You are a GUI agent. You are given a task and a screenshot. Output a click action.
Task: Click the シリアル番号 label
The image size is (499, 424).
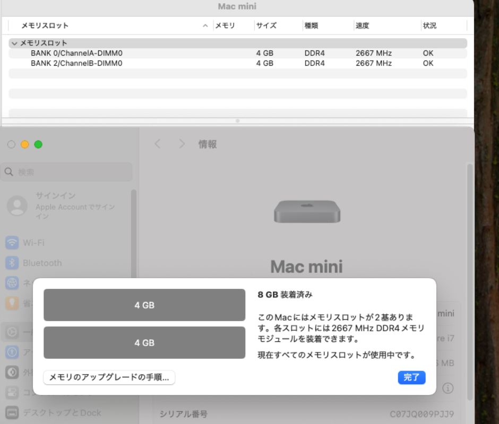pyautogui.click(x=183, y=414)
